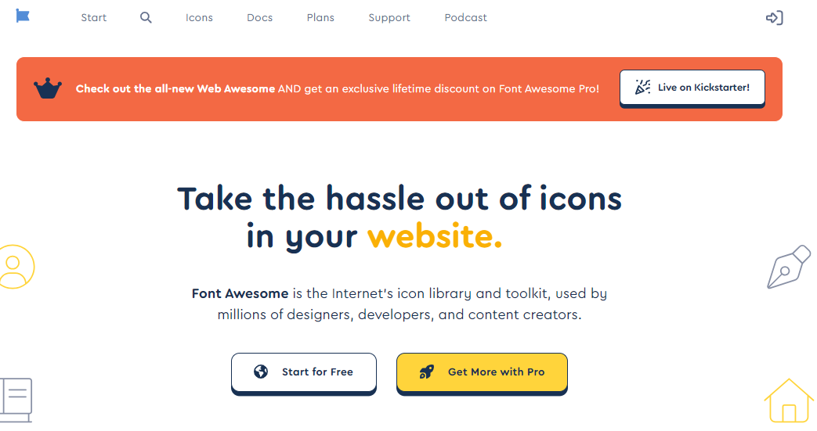817x431 pixels.
Task: Click the sign-in arrow icon
Action: tap(774, 18)
